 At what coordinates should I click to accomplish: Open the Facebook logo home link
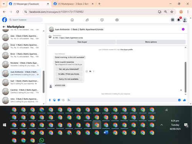(x=5, y=20)
